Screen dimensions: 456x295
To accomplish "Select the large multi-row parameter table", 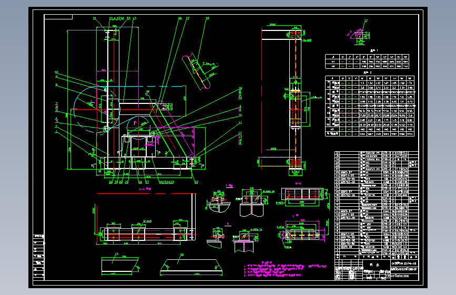I will coord(370,106).
